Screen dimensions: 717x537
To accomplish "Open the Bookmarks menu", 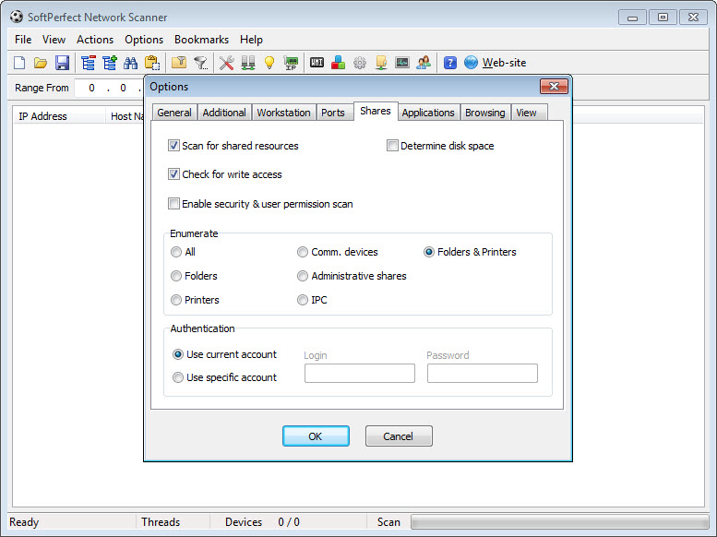I will point(201,40).
